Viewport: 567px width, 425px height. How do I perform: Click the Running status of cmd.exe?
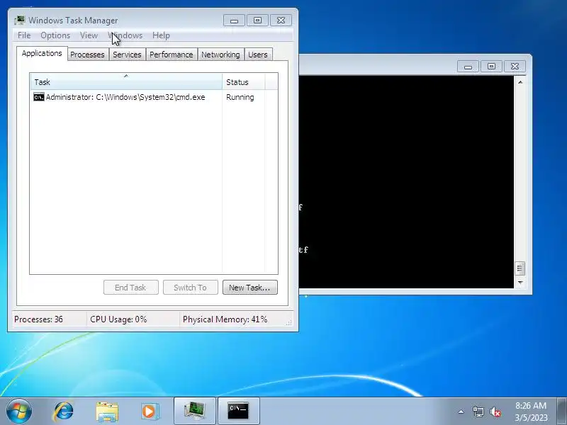[x=240, y=97]
